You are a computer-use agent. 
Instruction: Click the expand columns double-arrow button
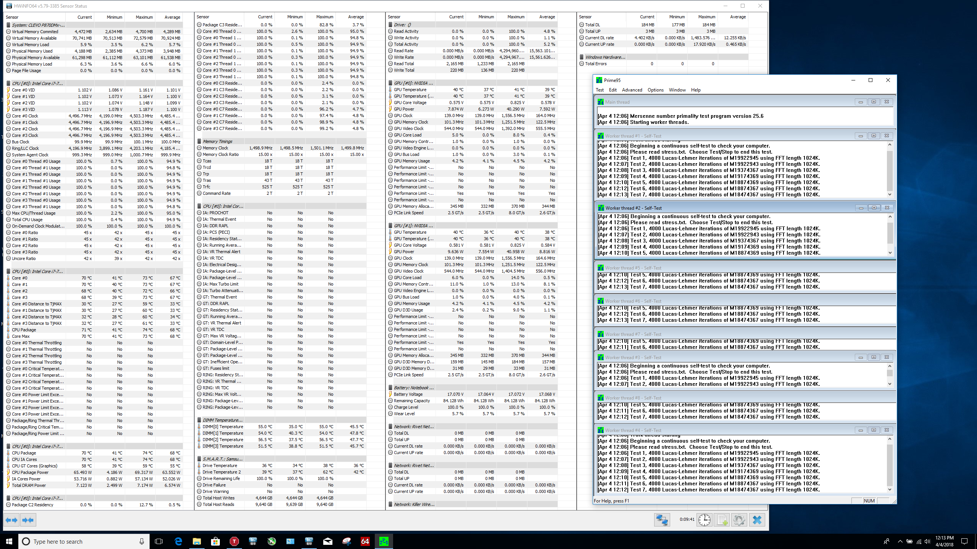(x=11, y=520)
